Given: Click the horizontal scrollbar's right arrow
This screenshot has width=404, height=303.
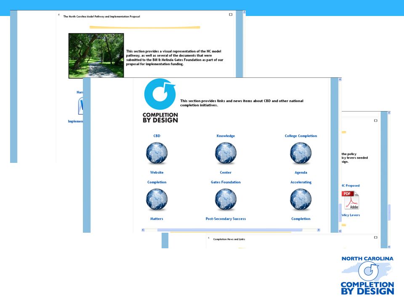Looking at the screenshot, I should click(x=319, y=230).
